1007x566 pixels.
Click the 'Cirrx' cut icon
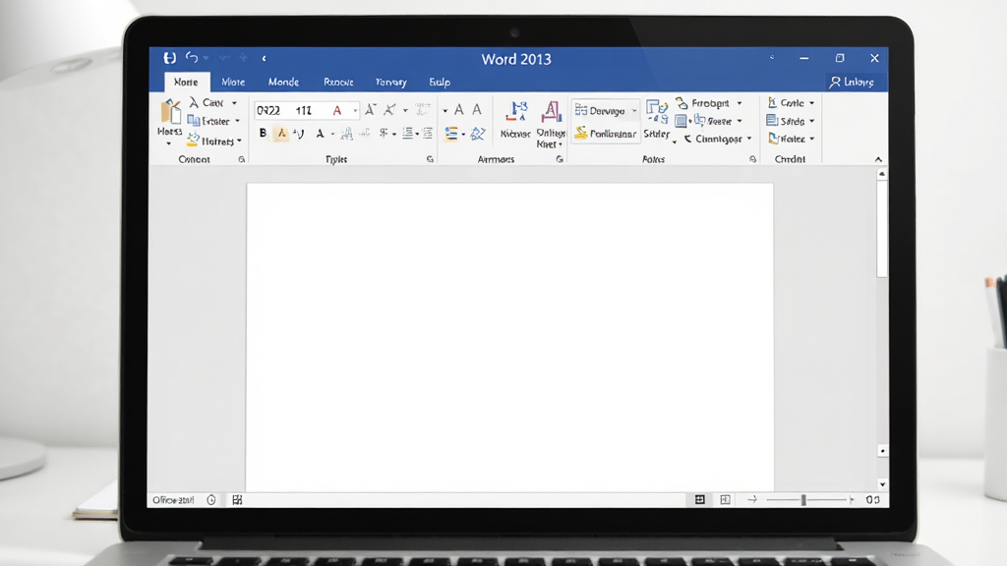coord(194,102)
